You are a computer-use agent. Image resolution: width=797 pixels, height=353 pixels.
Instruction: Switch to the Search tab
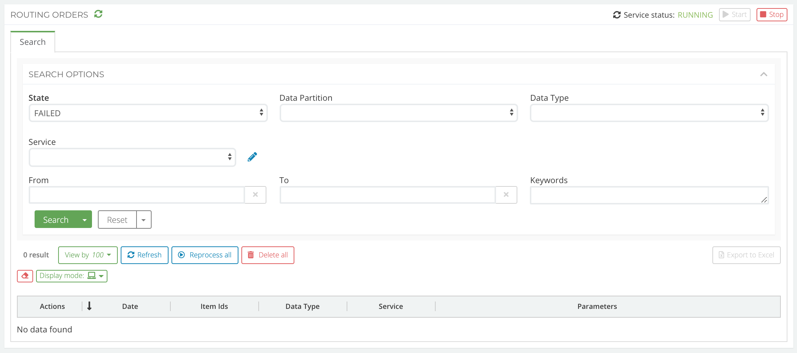click(32, 42)
